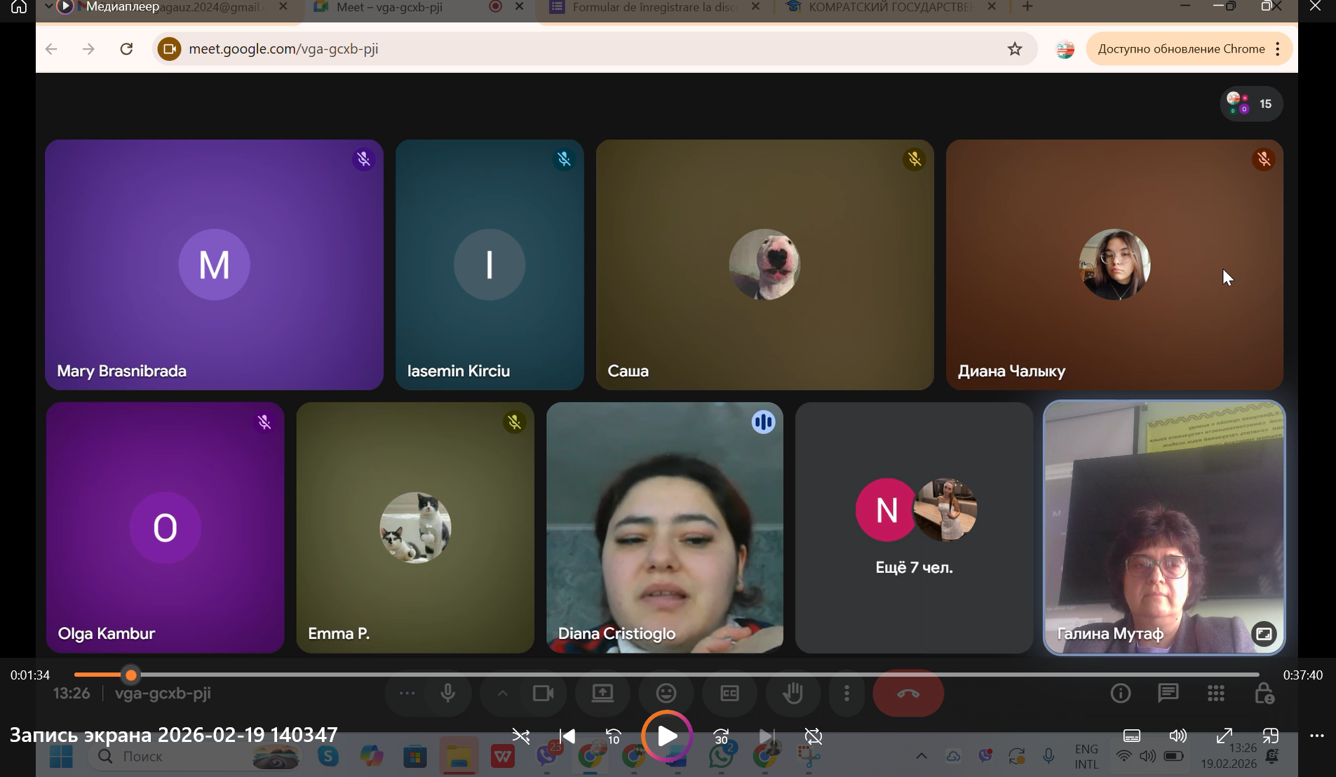
Task: Click the orange seek slider handle
Action: (131, 675)
